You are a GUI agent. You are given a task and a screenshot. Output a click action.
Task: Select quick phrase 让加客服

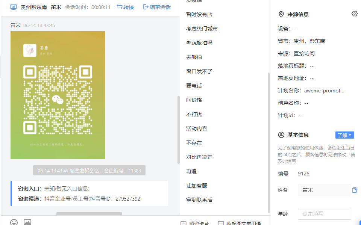[197, 186]
